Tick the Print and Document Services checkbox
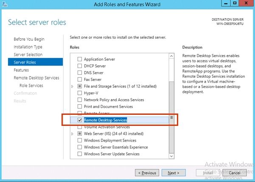This screenshot has height=182, width=255. click(80, 107)
